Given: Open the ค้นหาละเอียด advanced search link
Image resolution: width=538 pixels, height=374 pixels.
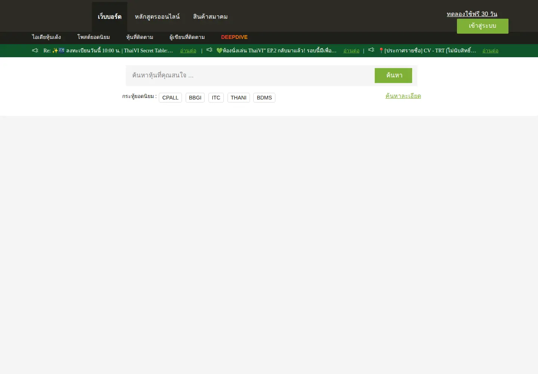Looking at the screenshot, I should point(403,96).
